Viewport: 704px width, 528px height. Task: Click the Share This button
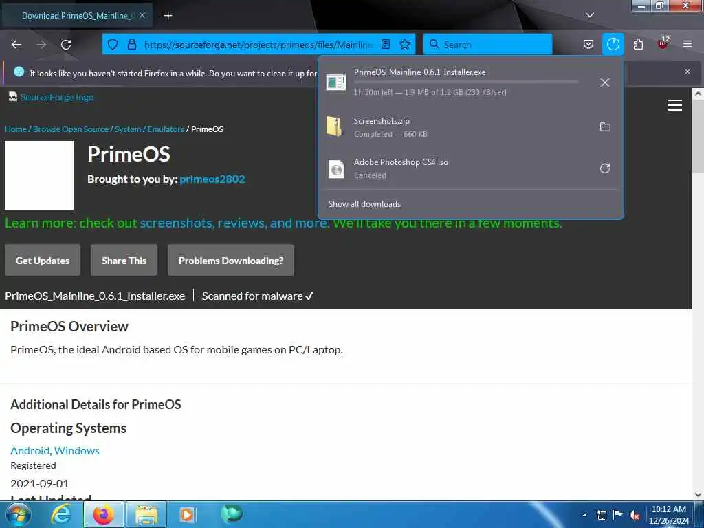[124, 260]
